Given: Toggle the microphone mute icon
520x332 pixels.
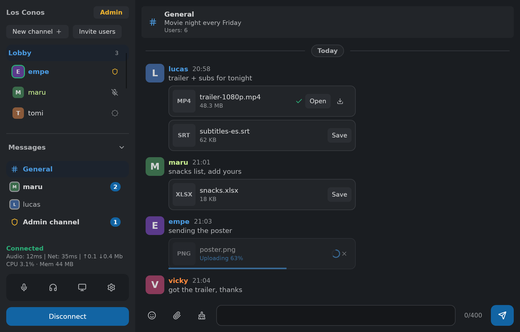Looking at the screenshot, I should (x=24, y=287).
